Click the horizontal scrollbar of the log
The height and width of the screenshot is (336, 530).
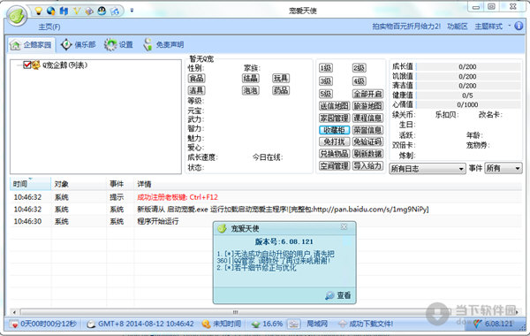click(235, 312)
